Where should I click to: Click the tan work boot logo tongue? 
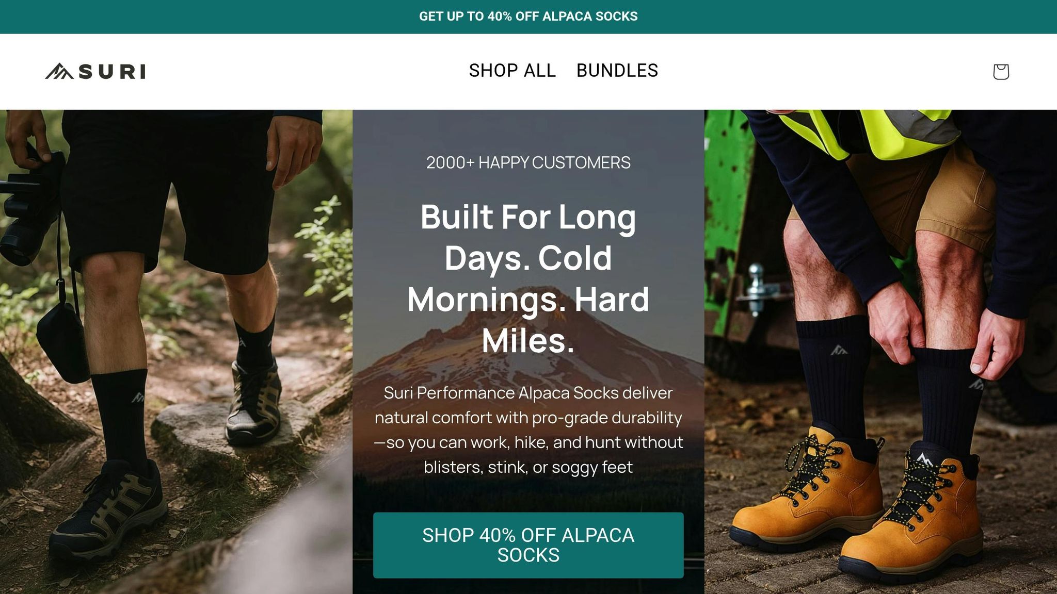[924, 459]
